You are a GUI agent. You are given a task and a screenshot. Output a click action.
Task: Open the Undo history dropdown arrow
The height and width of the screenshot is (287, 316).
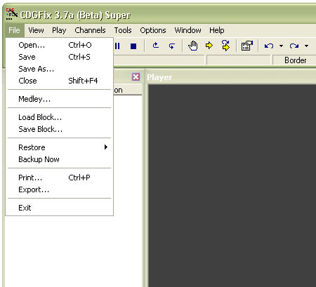tap(282, 46)
